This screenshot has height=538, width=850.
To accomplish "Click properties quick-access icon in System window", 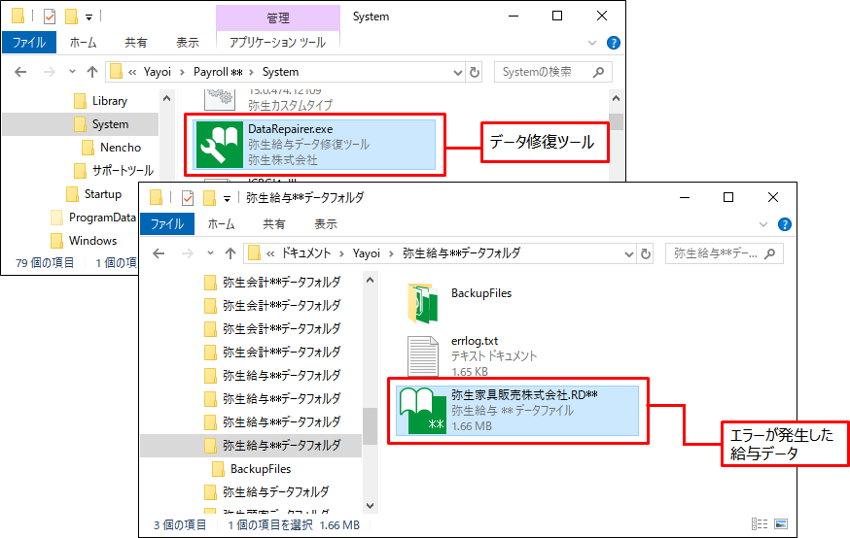I will tap(50, 17).
